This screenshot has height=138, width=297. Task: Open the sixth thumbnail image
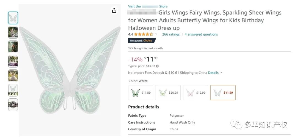click(13, 90)
